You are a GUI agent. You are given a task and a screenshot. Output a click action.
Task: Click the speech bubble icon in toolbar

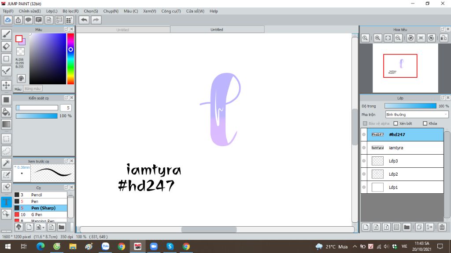[28, 20]
